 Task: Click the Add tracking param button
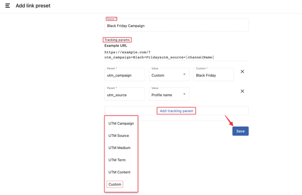pos(176,111)
